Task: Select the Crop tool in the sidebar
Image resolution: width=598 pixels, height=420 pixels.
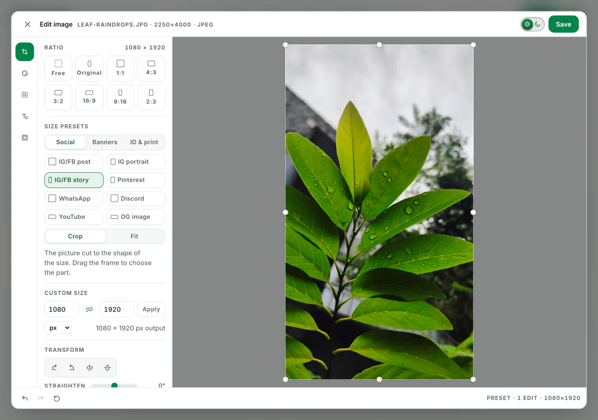Action: tap(24, 52)
